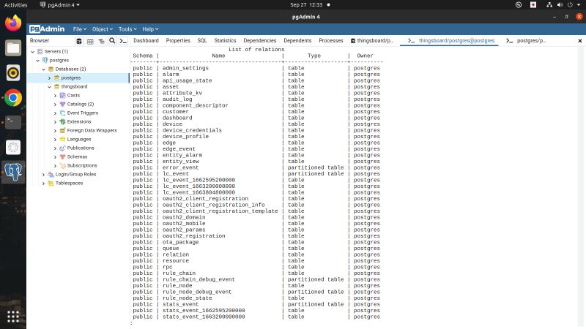The height and width of the screenshot is (329, 586).
Task: Switch to the Properties tab
Action: pyautogui.click(x=178, y=41)
